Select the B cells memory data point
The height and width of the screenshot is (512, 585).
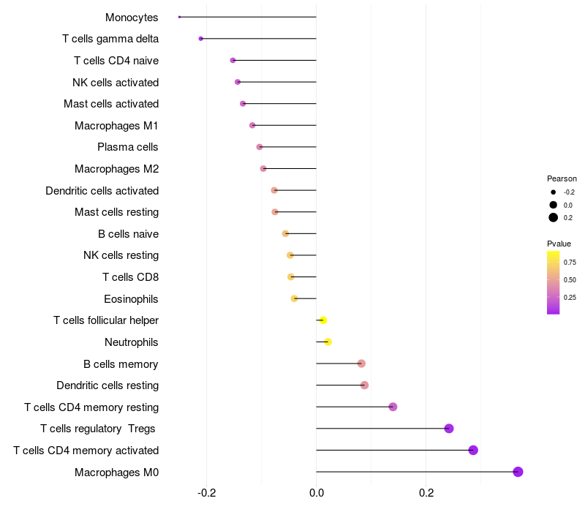click(x=361, y=364)
